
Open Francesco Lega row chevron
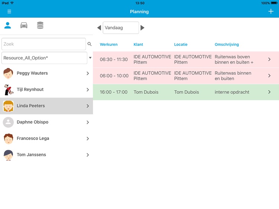(x=88, y=139)
